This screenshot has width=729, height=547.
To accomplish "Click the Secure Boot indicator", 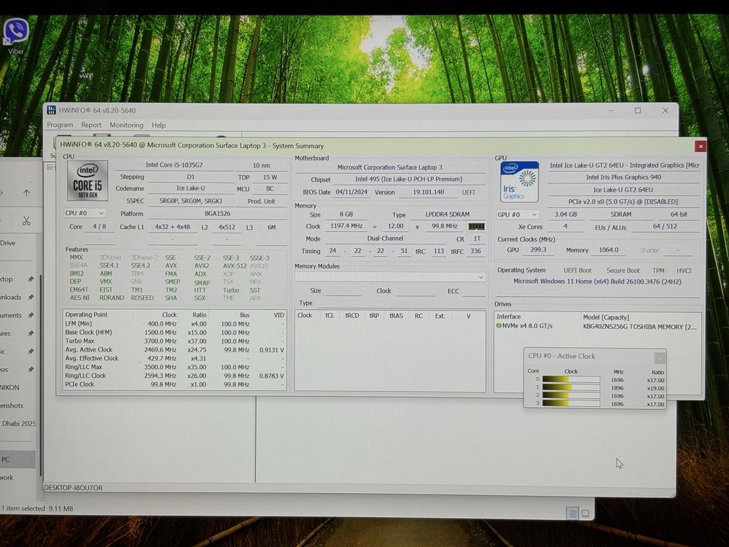I will pyautogui.click(x=623, y=271).
